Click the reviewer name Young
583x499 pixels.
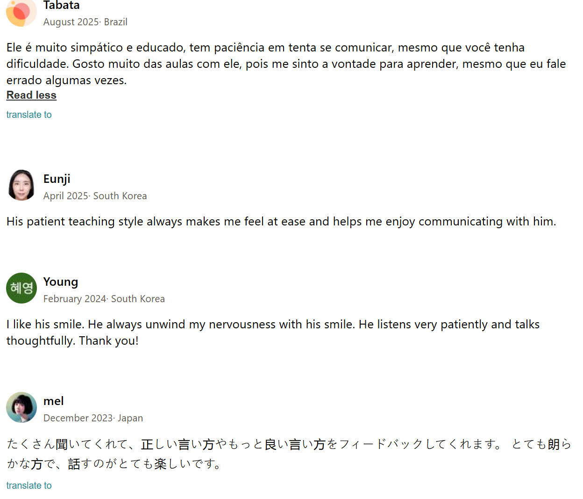point(61,282)
